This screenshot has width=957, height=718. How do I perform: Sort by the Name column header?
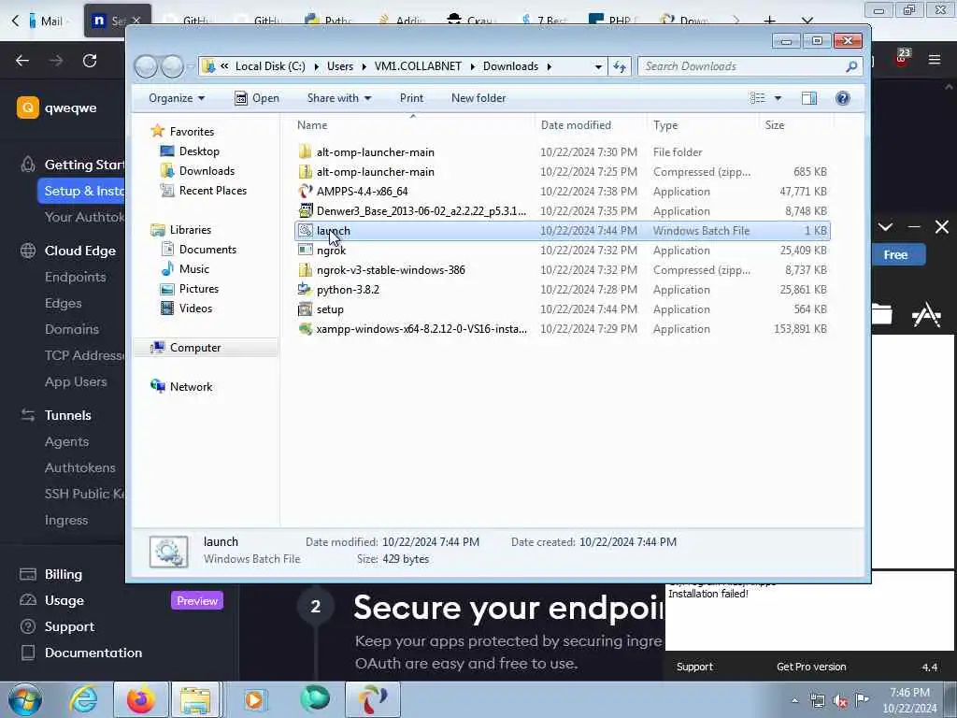tap(412, 125)
